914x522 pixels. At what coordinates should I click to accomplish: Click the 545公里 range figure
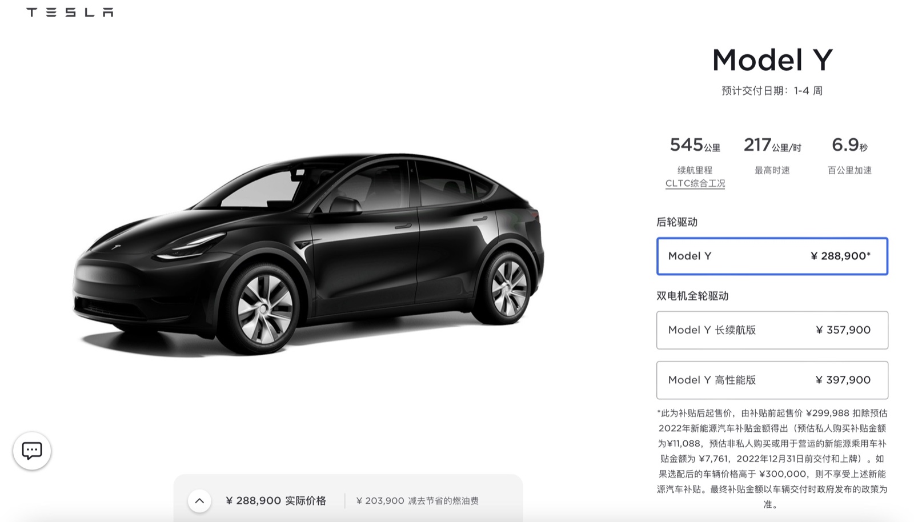695,145
